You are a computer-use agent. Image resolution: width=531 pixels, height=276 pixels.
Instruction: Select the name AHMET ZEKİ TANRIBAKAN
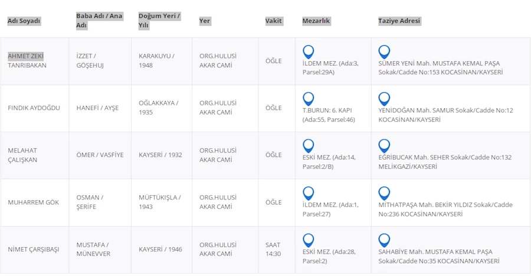click(27, 61)
